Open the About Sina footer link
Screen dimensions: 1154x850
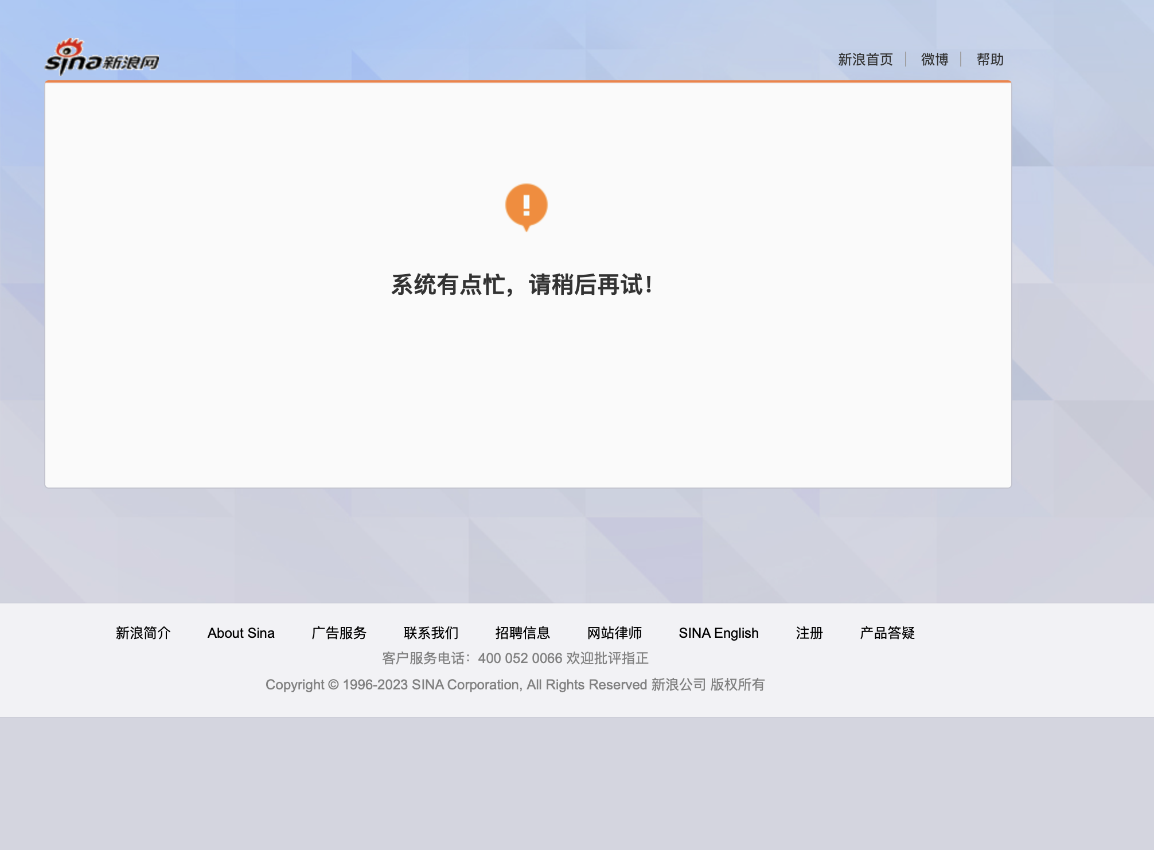[241, 633]
